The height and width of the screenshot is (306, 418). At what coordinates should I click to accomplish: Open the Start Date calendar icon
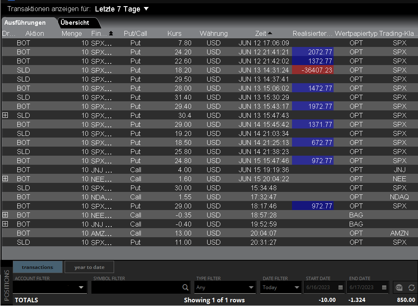click(x=340, y=287)
